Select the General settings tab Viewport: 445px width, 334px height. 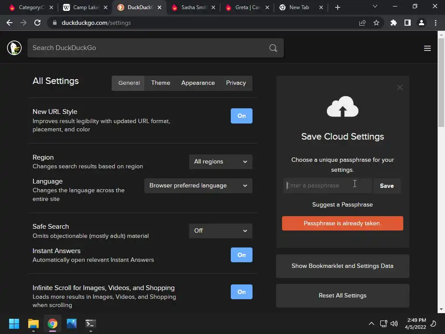(129, 83)
